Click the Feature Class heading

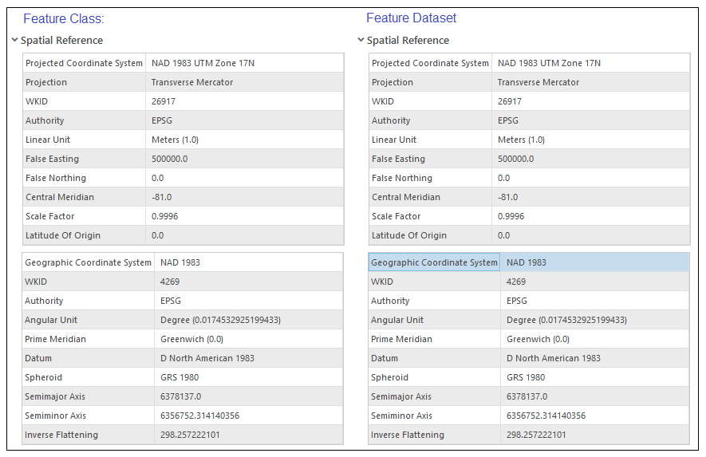[x=64, y=18]
